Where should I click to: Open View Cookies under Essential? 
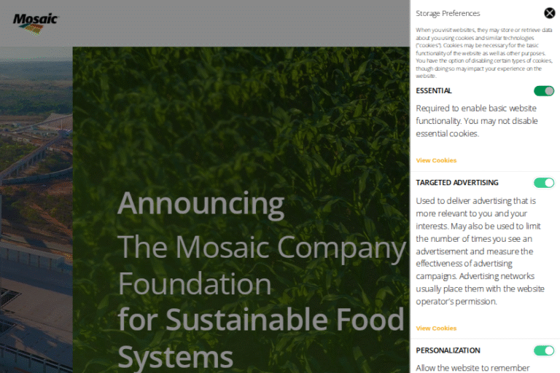[436, 160]
